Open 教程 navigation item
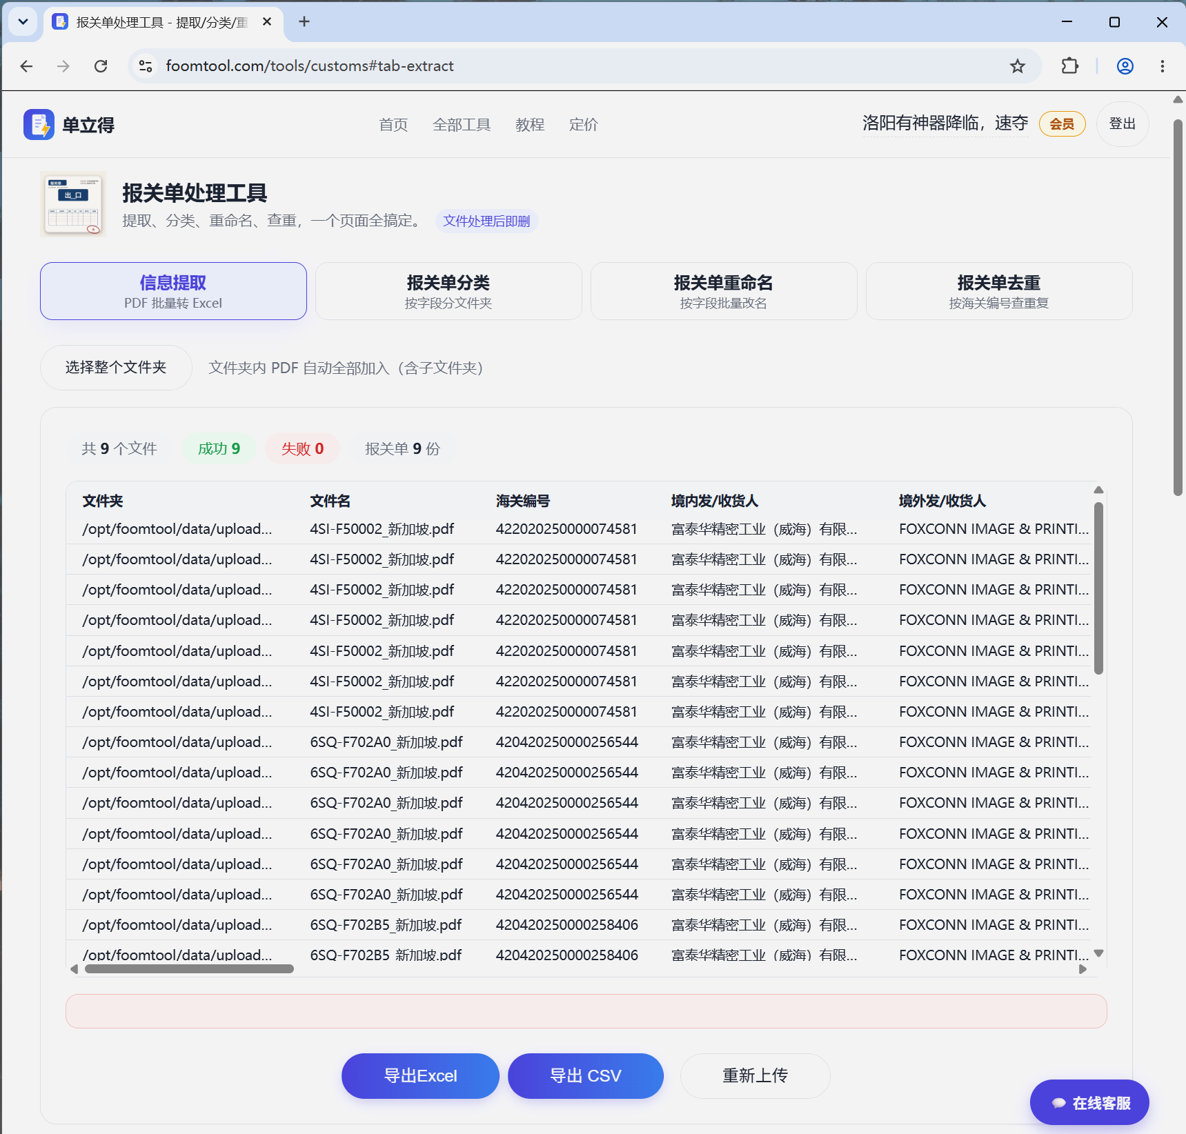This screenshot has width=1186, height=1134. click(x=530, y=125)
